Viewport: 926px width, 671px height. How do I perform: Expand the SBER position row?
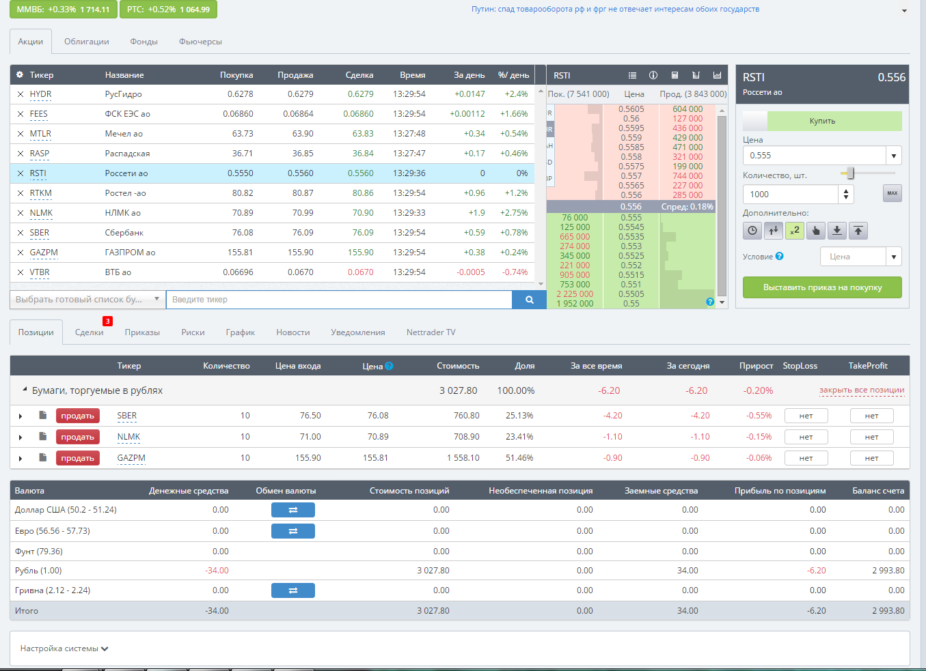(21, 416)
